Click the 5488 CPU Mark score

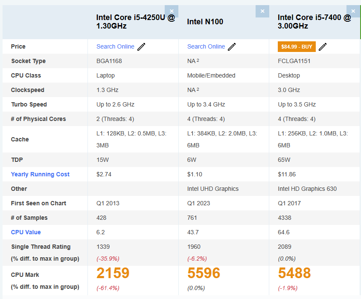[294, 273]
